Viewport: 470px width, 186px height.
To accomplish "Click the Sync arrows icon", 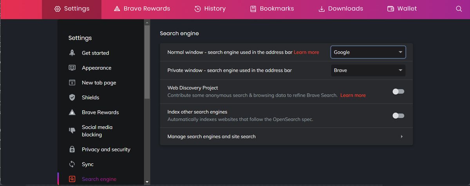I will click(72, 164).
